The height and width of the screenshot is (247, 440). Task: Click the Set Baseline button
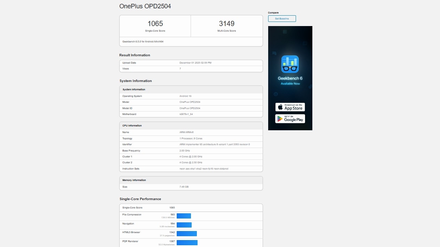[x=282, y=18]
